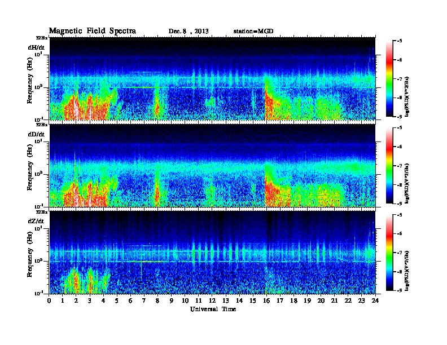Click the "Magnetic Field Spectra" title
Image resolution: width=447 pixels, height=345 pixels.
pyautogui.click(x=93, y=31)
